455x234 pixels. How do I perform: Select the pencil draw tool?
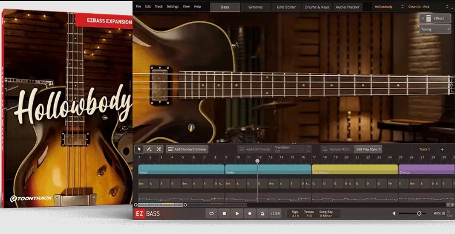(x=149, y=149)
